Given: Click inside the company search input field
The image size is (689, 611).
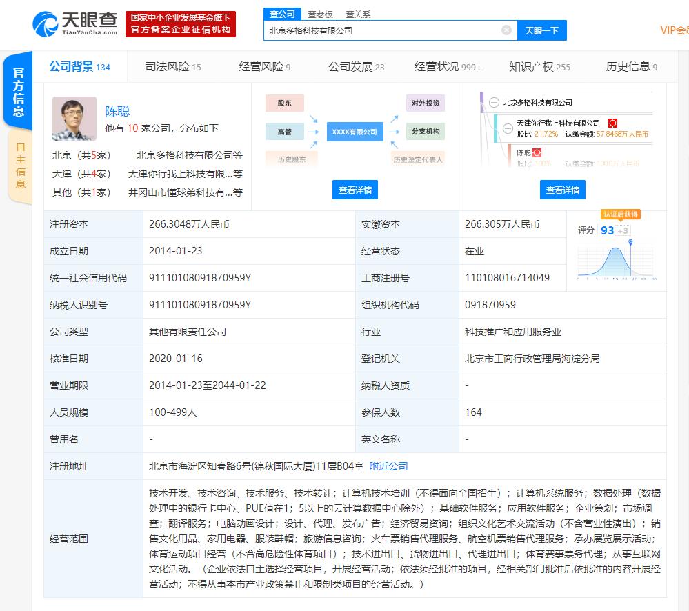Looking at the screenshot, I should (x=386, y=30).
